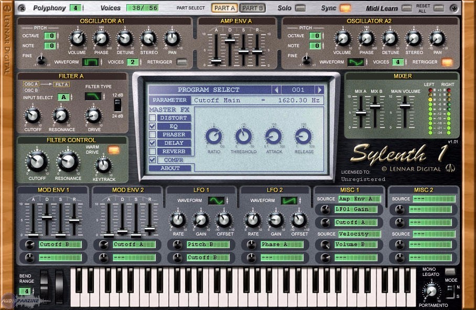The image size is (476, 310).
Task: Click Filter Control Resonance knob
Action: [68, 162]
